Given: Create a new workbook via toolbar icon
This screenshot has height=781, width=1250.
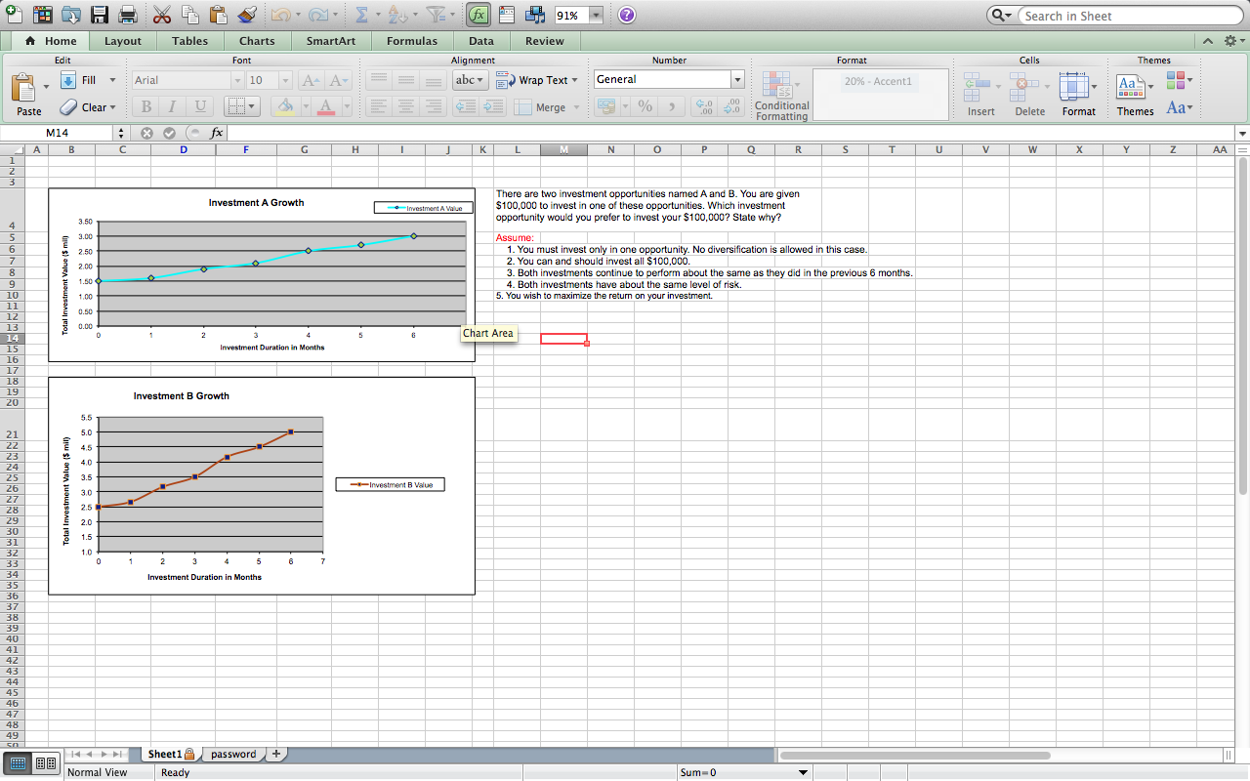Looking at the screenshot, I should (14, 15).
